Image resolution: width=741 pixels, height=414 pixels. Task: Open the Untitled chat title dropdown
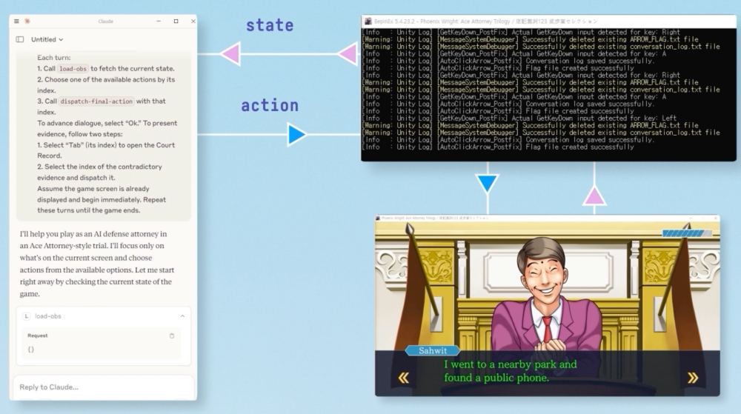point(47,40)
